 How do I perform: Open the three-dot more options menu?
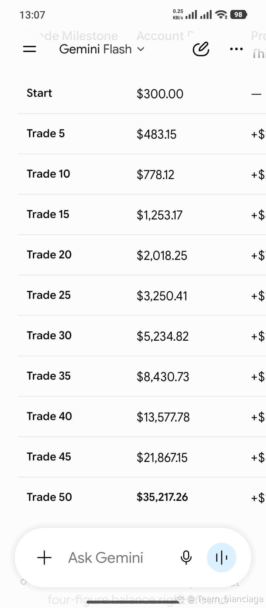(236, 49)
